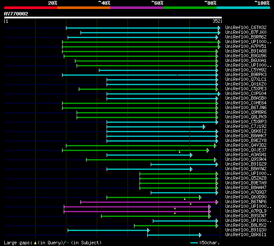Click the cyan ~100% identity color segment
The height and width of the screenshot is (246, 274).
tap(243, 8)
